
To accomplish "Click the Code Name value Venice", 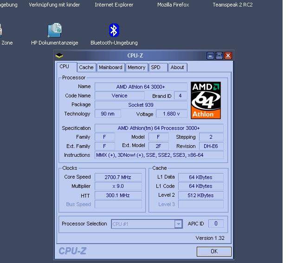I will (120, 96).
